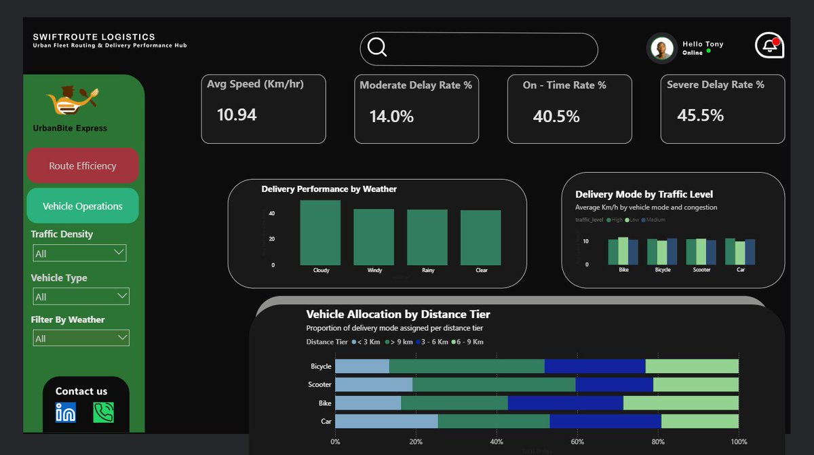Click the 40.5% on-time value

(556, 117)
